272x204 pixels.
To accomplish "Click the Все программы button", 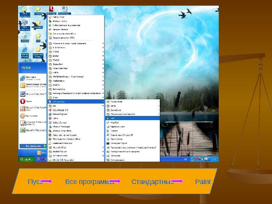I will point(33,146).
